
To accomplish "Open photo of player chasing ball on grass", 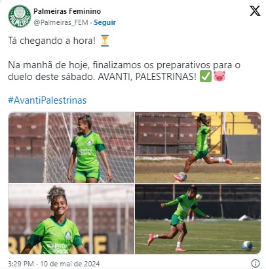I will [198, 218].
